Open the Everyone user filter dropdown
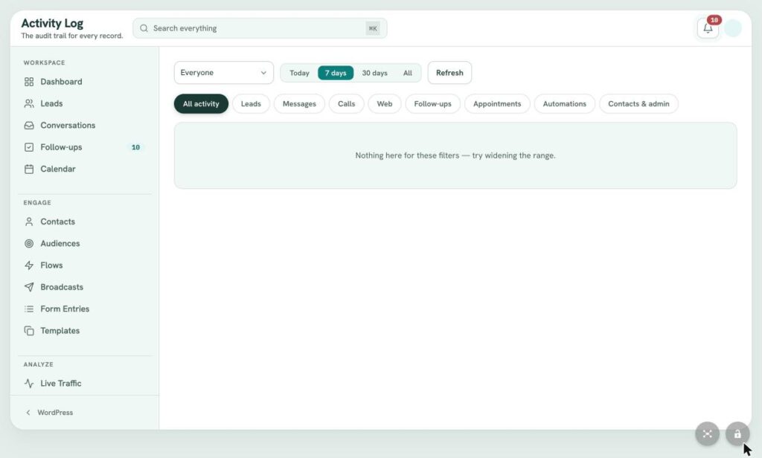Image resolution: width=762 pixels, height=458 pixels. tap(223, 72)
